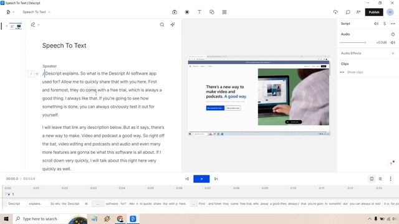Open the Shapes tool icon

tap(212, 12)
